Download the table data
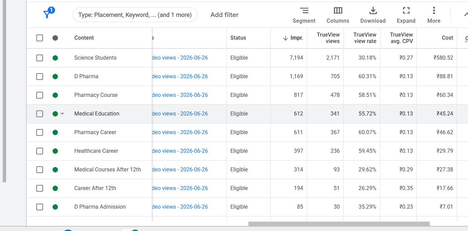The width and height of the screenshot is (468, 231). tap(373, 15)
